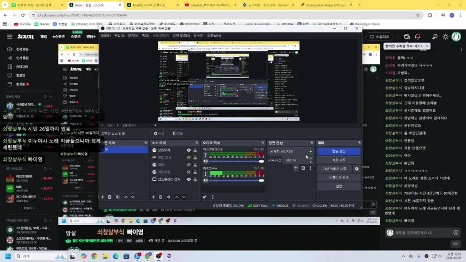
Task: Open the OBS 파일 menu
Action: tap(104, 35)
